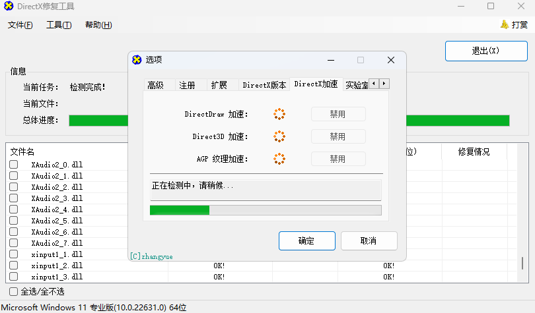The height and width of the screenshot is (313, 535).
Task: Select the DirectX加速 tab
Action: click(x=316, y=84)
